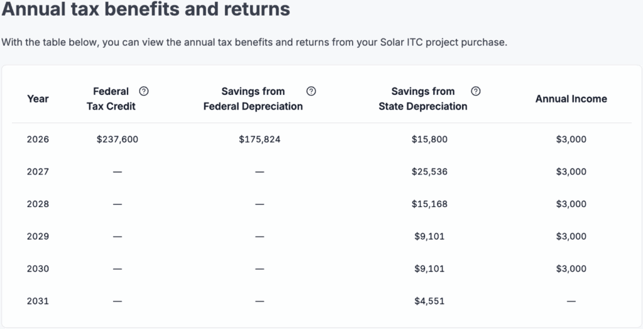Click the $237,600 federal tax credit value
643x329 pixels.
tap(117, 139)
